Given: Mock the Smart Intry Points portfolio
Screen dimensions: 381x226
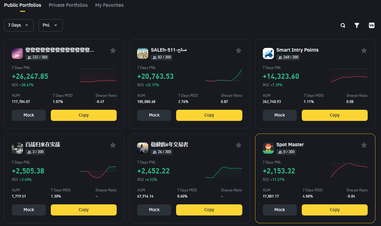Looking at the screenshot, I should click(x=279, y=115).
